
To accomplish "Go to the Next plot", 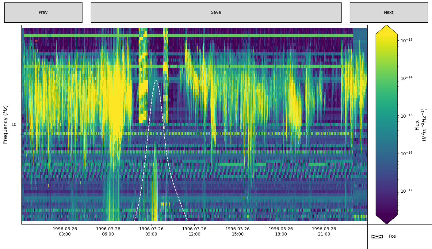I will coord(388,13).
